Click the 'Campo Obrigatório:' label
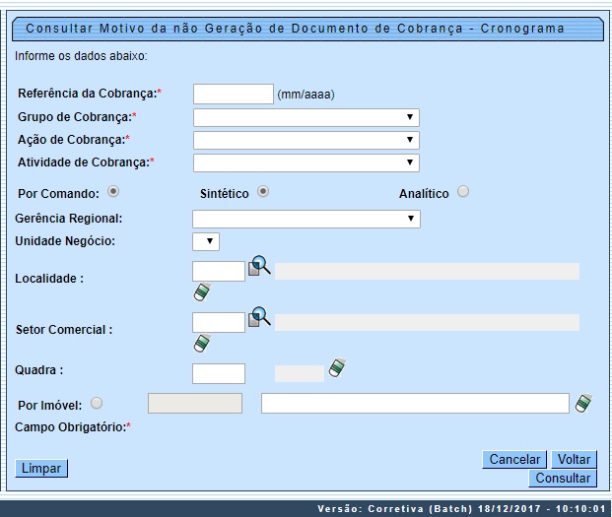 70,427
